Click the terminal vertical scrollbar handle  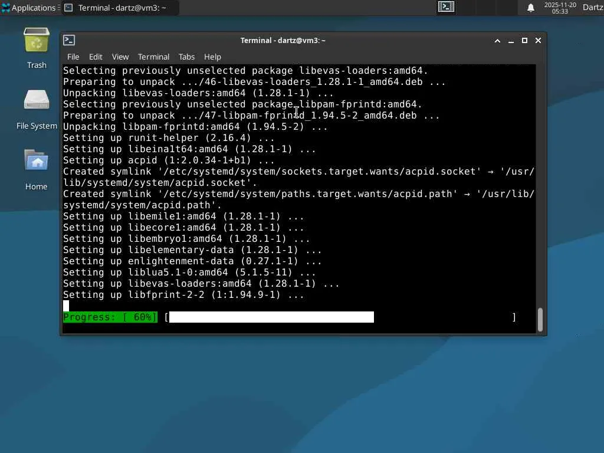coord(540,319)
